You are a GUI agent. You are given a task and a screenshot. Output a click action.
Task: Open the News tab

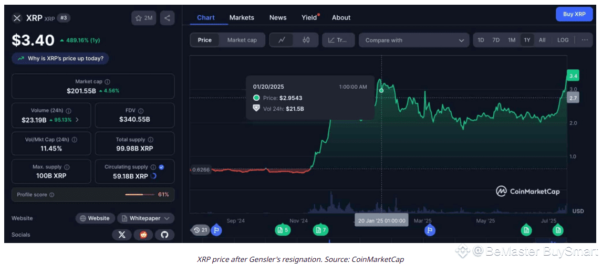278,18
